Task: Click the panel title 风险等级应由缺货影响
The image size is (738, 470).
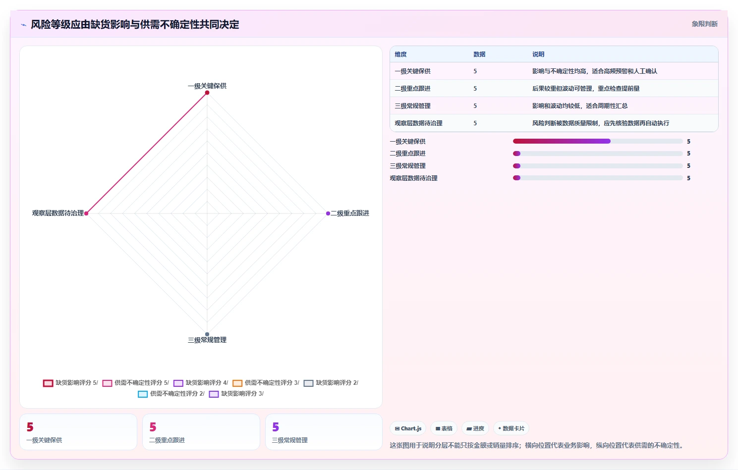Action: pyautogui.click(x=135, y=25)
